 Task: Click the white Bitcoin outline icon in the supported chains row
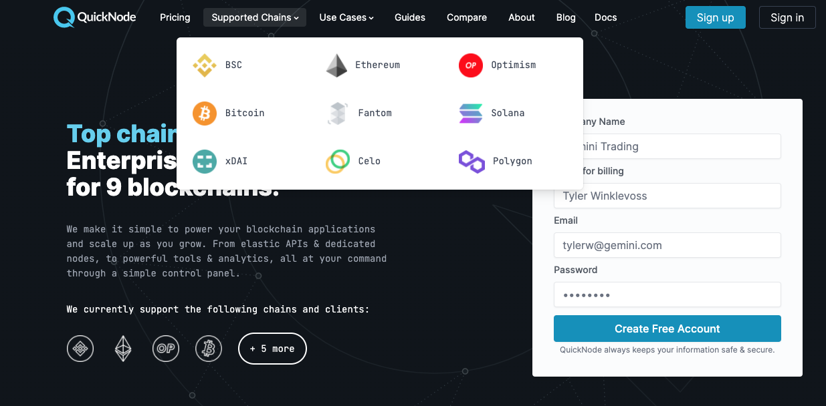coord(209,349)
